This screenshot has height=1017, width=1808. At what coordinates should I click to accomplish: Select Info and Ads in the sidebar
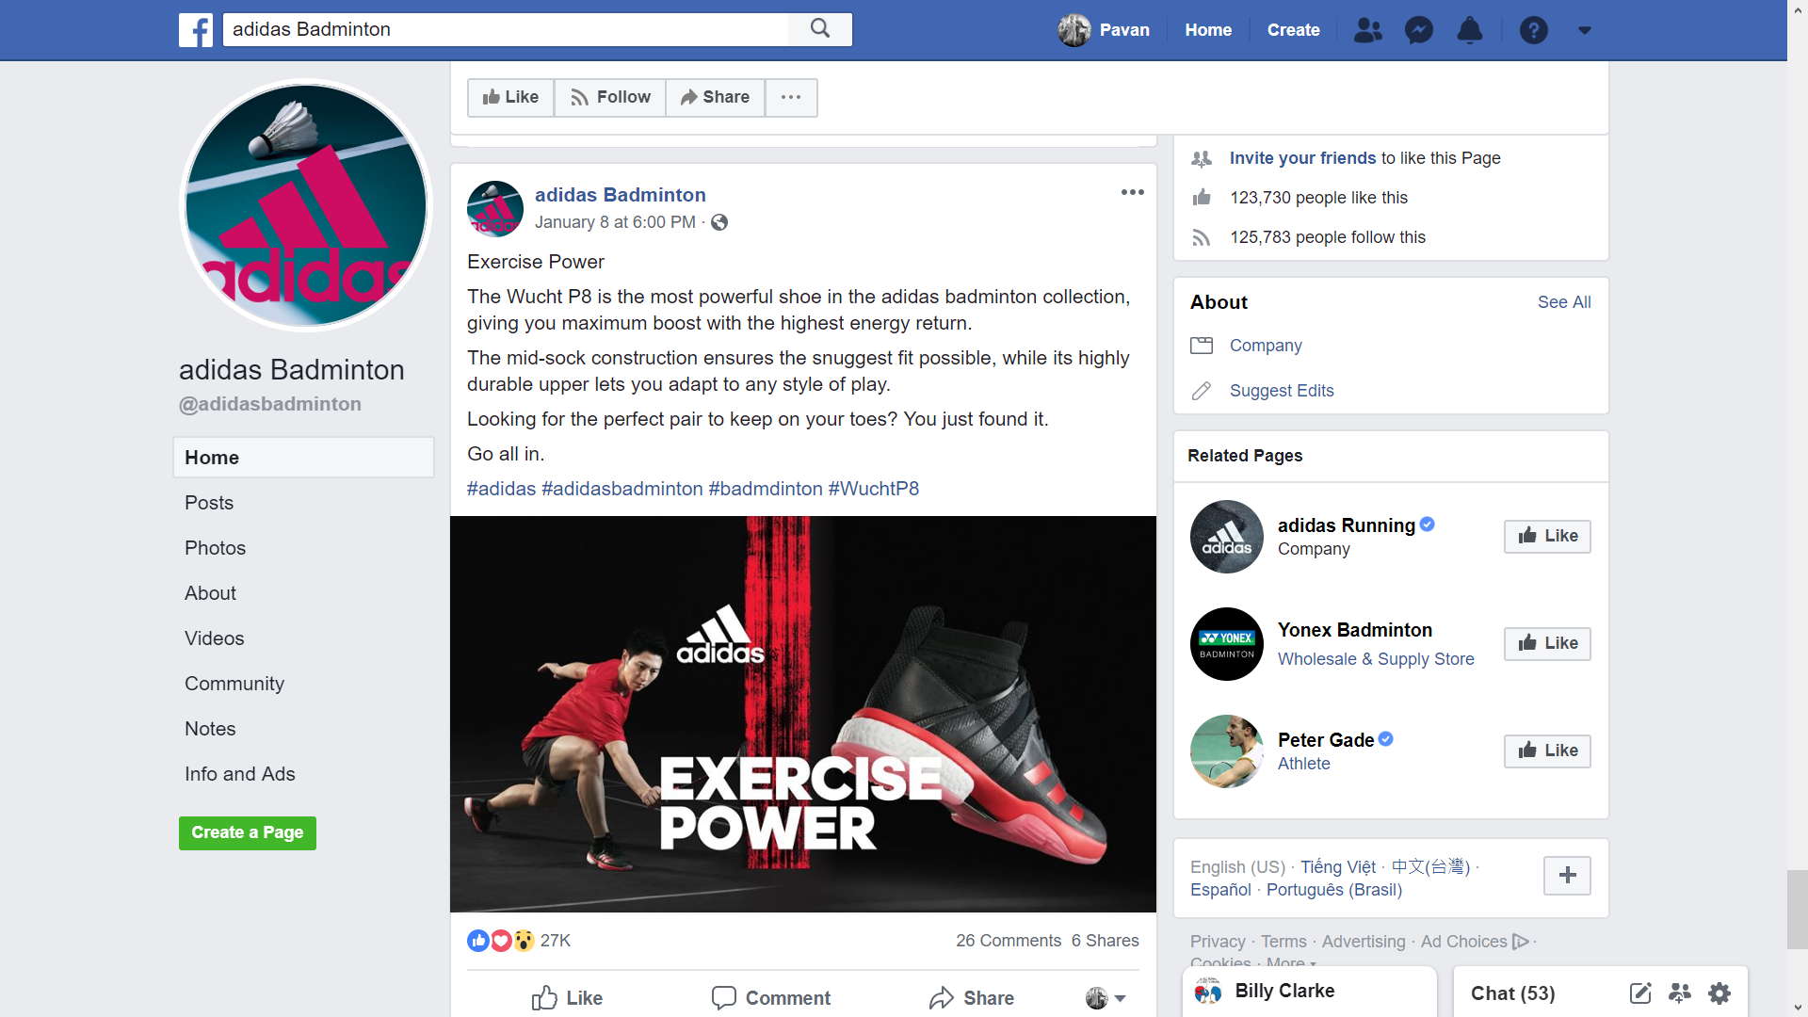(239, 774)
